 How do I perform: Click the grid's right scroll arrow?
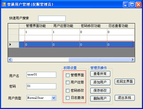[x=132, y=60]
